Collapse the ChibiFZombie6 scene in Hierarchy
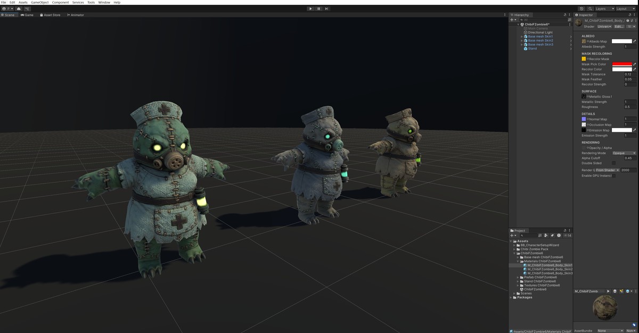 click(518, 25)
